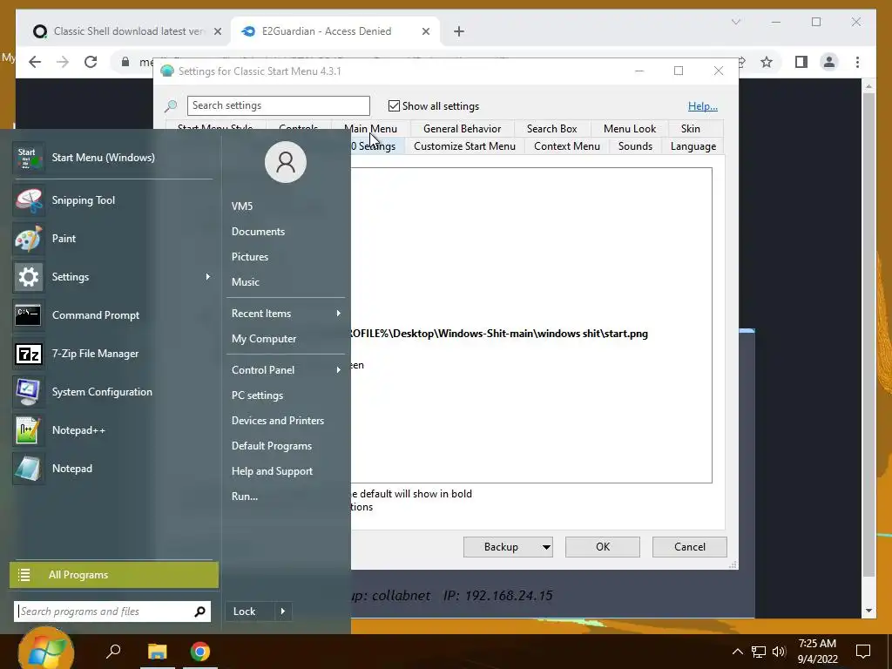
Task: Switch to Main Menu tab
Action: click(x=370, y=129)
